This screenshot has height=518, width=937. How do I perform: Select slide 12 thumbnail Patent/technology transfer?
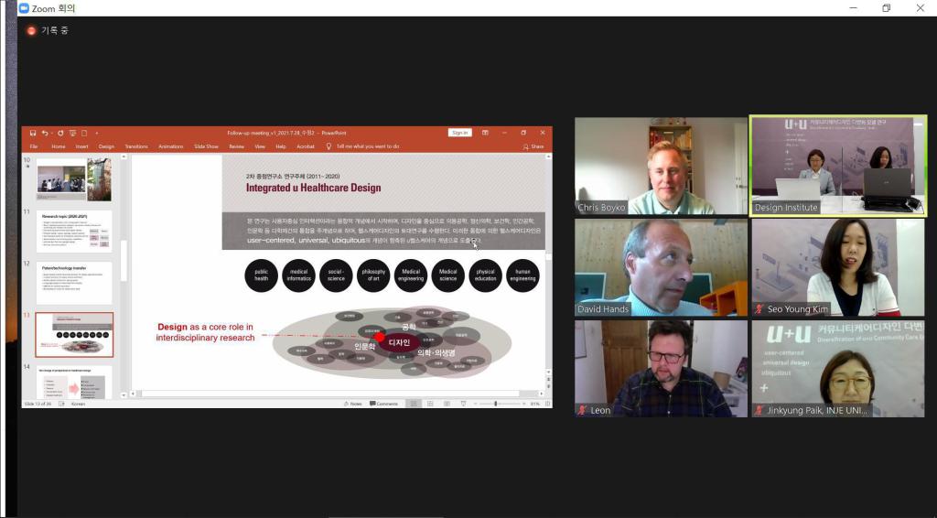click(x=74, y=283)
